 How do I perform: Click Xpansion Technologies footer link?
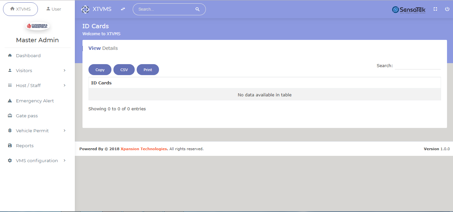click(144, 149)
